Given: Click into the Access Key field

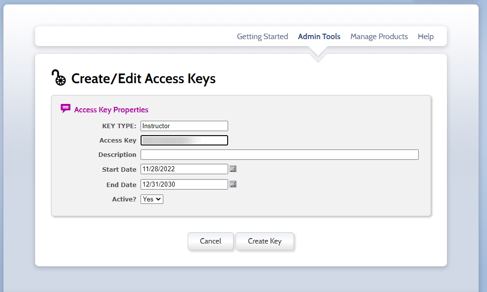Looking at the screenshot, I should pos(184,140).
